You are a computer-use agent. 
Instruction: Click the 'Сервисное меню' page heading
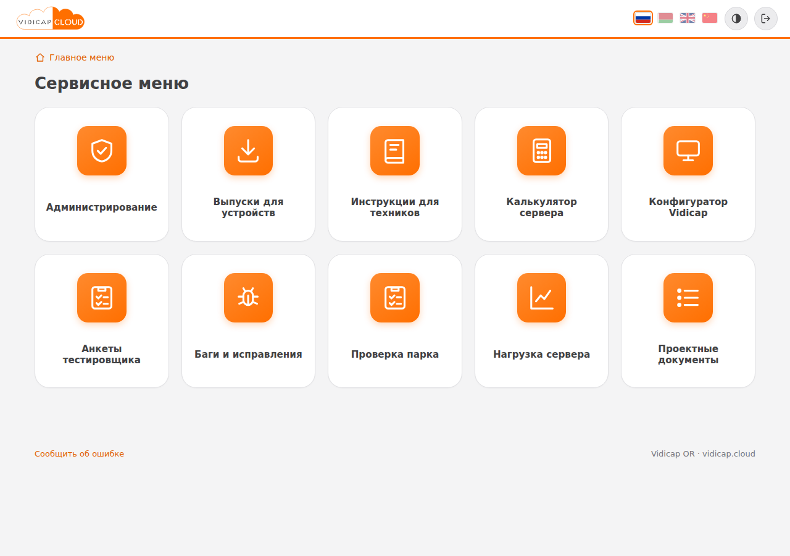(x=112, y=83)
